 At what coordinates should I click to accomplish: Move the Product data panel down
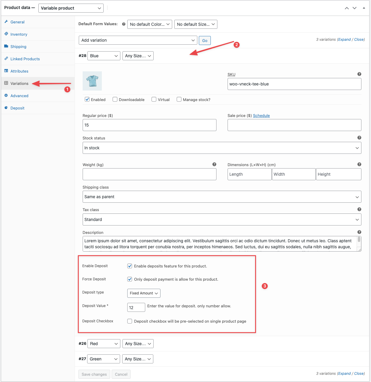click(x=355, y=8)
